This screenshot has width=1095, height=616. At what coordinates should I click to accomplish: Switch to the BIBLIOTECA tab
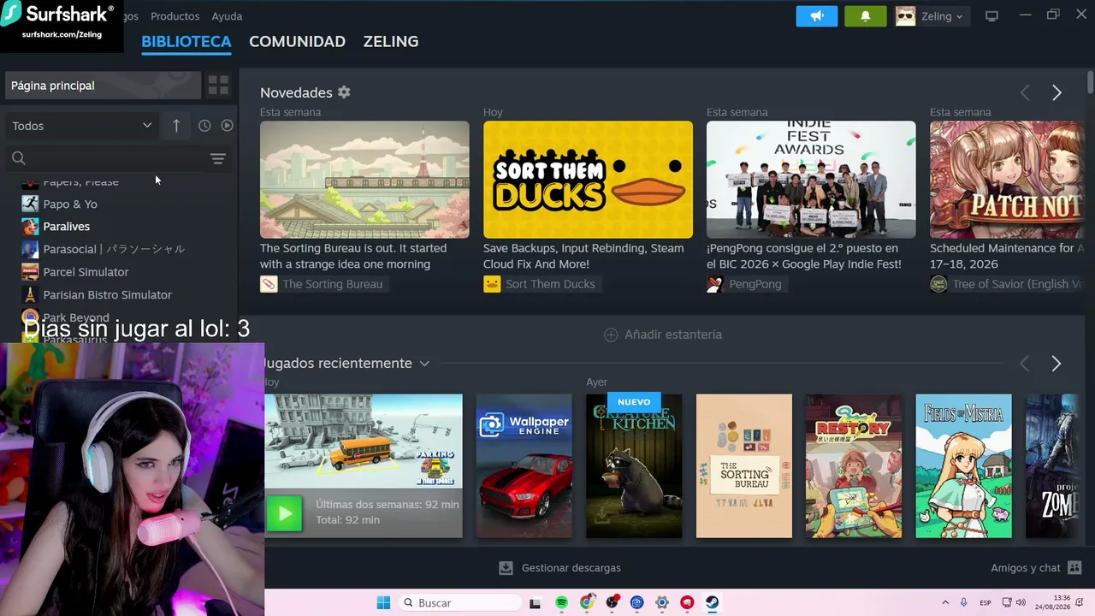point(186,41)
